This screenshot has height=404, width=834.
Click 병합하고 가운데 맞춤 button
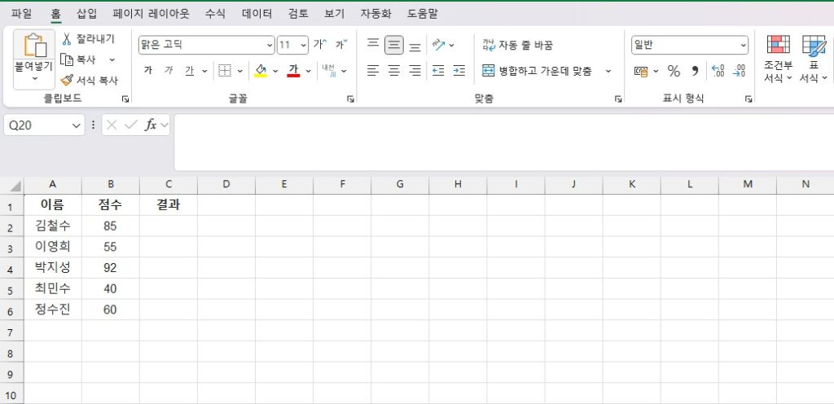tap(538, 71)
